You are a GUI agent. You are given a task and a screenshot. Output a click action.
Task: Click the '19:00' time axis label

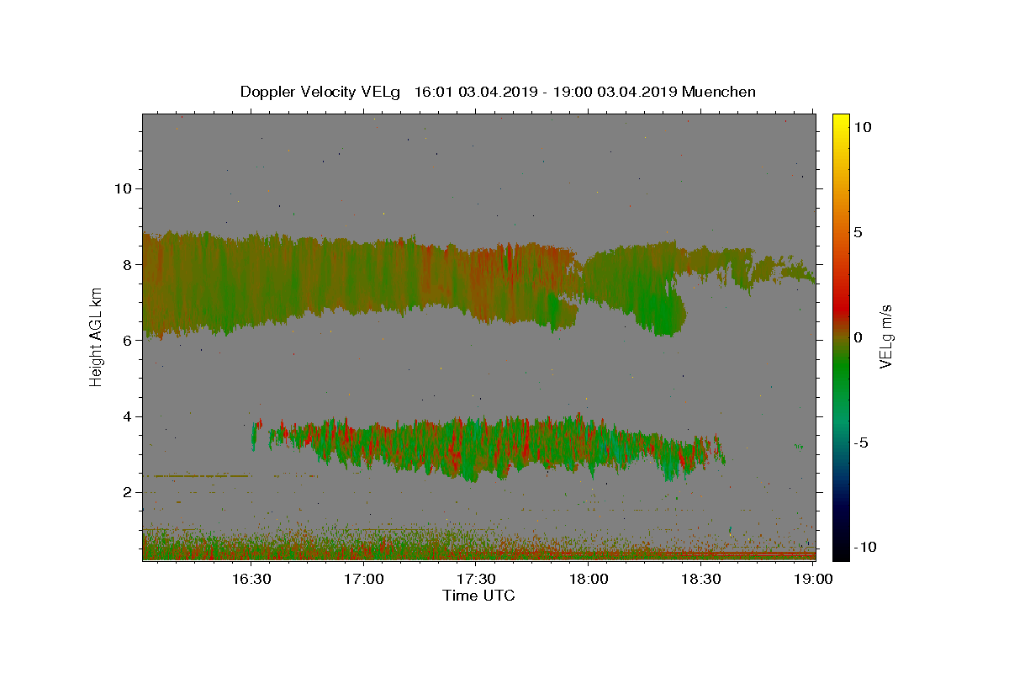point(813,579)
